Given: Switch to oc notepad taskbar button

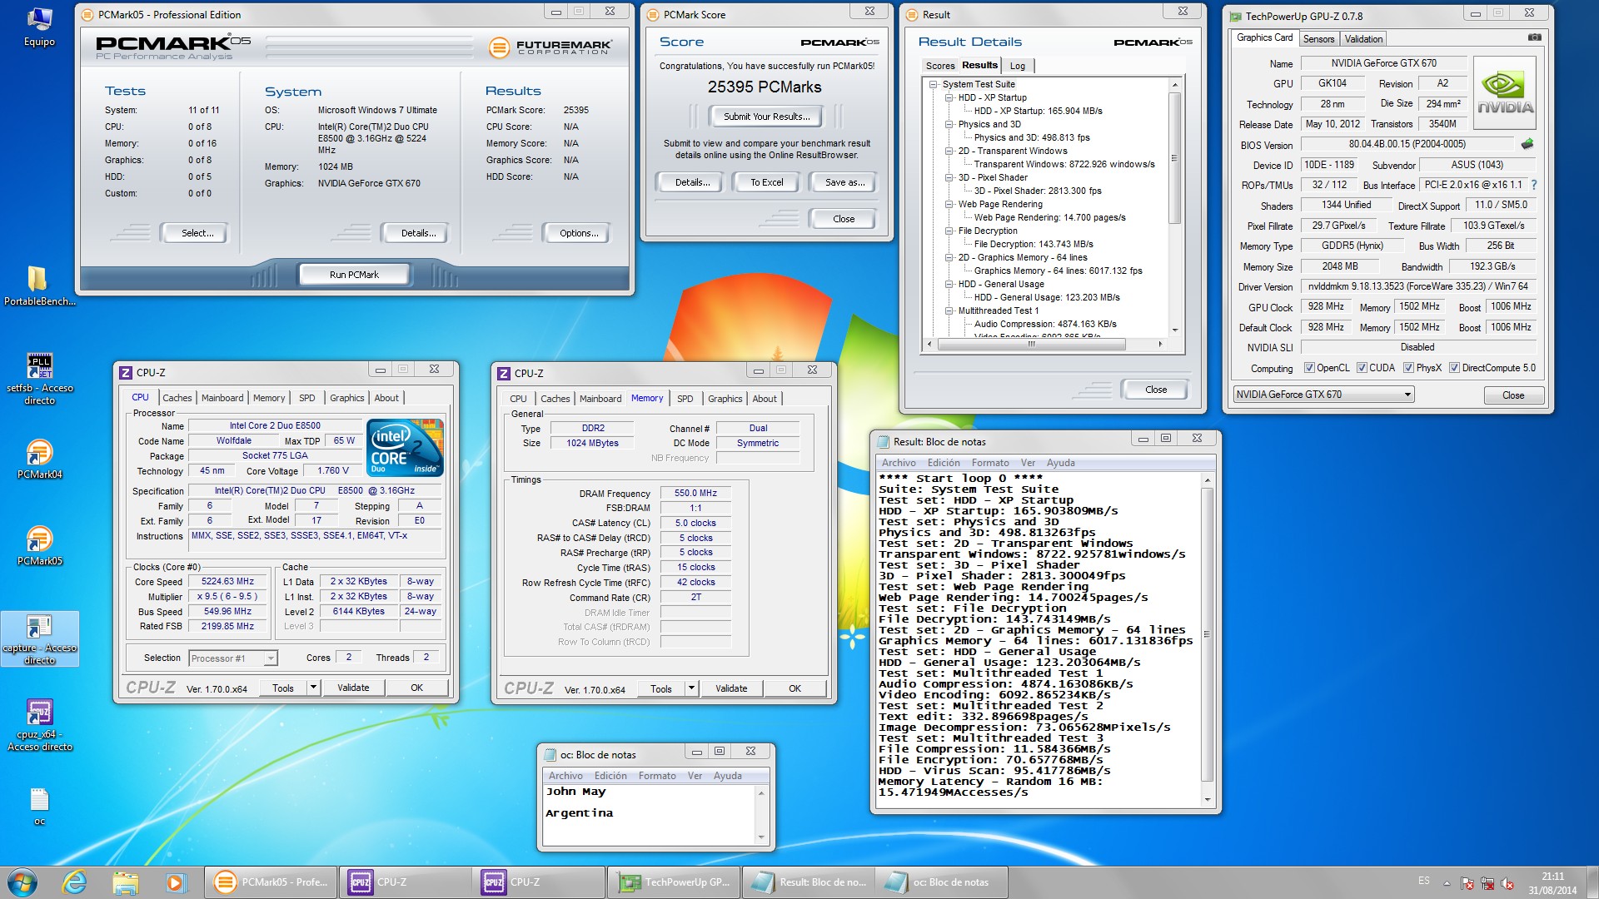Looking at the screenshot, I should 941,882.
